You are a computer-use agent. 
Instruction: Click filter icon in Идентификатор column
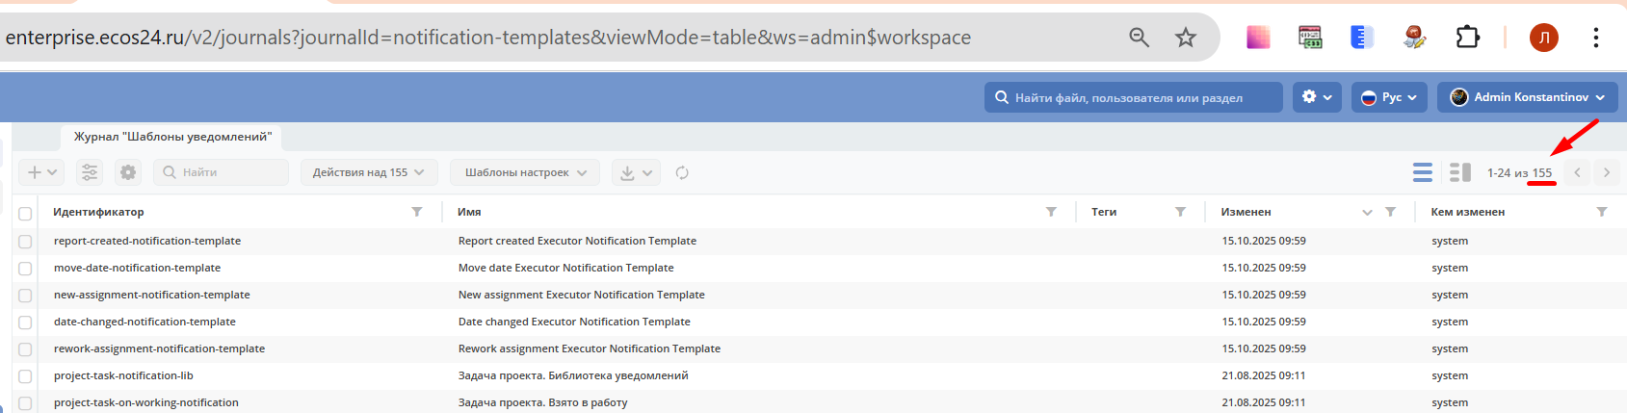point(417,212)
